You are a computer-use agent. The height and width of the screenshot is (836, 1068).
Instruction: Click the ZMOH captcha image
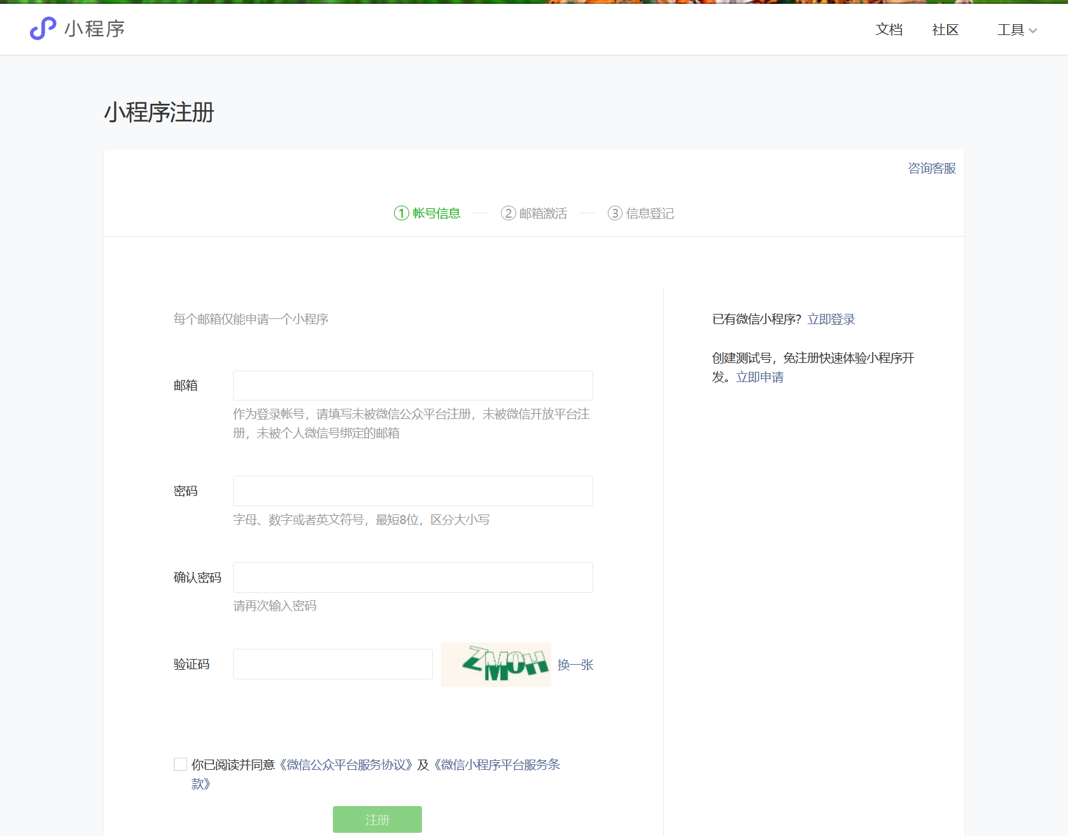[496, 664]
